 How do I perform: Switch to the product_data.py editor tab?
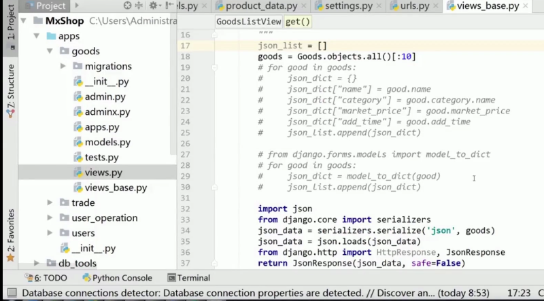(262, 6)
